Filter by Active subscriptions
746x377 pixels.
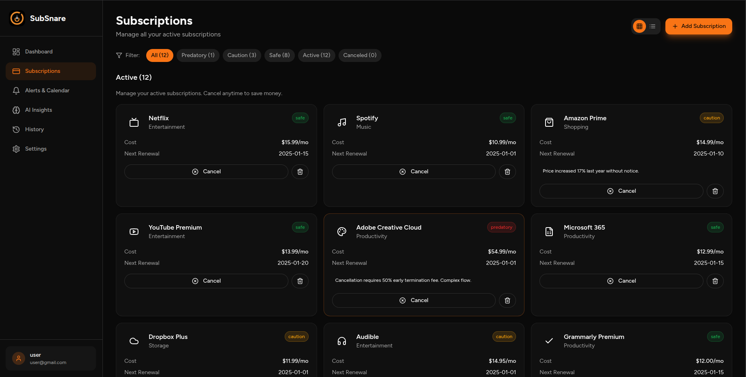pyautogui.click(x=317, y=55)
